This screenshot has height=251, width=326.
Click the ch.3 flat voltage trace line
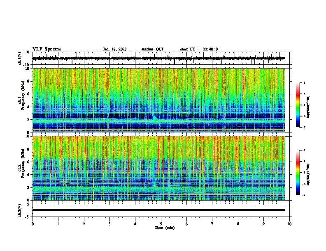pyautogui.click(x=158, y=210)
